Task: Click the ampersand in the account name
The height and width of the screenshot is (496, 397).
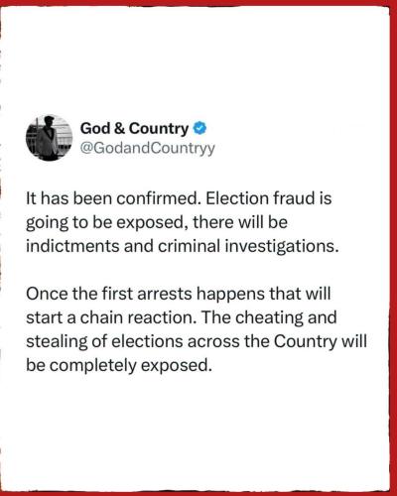Action: (x=119, y=128)
